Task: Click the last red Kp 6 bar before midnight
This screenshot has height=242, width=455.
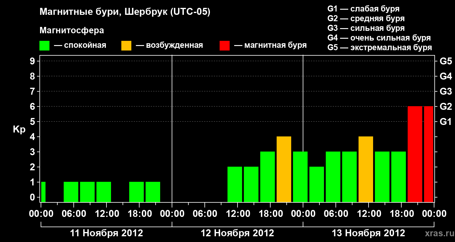Action: [x=429, y=154]
